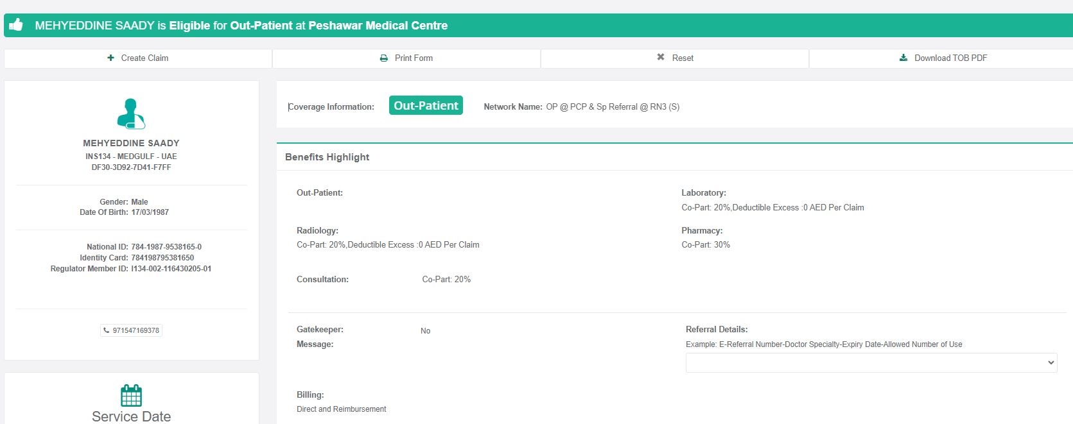This screenshot has width=1073, height=424.
Task: Click the green Out-Patient coverage badge
Action: [426, 106]
